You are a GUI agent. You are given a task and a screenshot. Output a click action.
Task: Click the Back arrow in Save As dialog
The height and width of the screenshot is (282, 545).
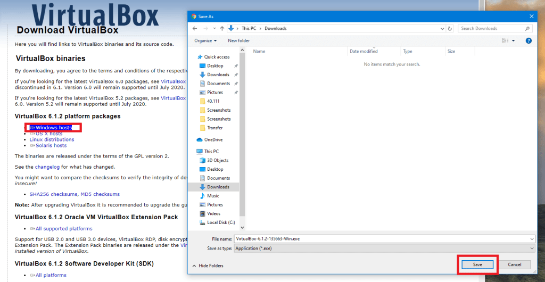click(195, 28)
